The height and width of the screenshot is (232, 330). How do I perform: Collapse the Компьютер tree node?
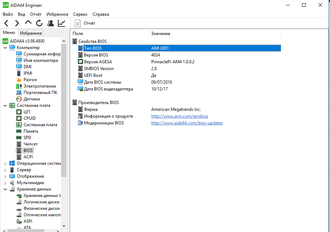click(5, 48)
